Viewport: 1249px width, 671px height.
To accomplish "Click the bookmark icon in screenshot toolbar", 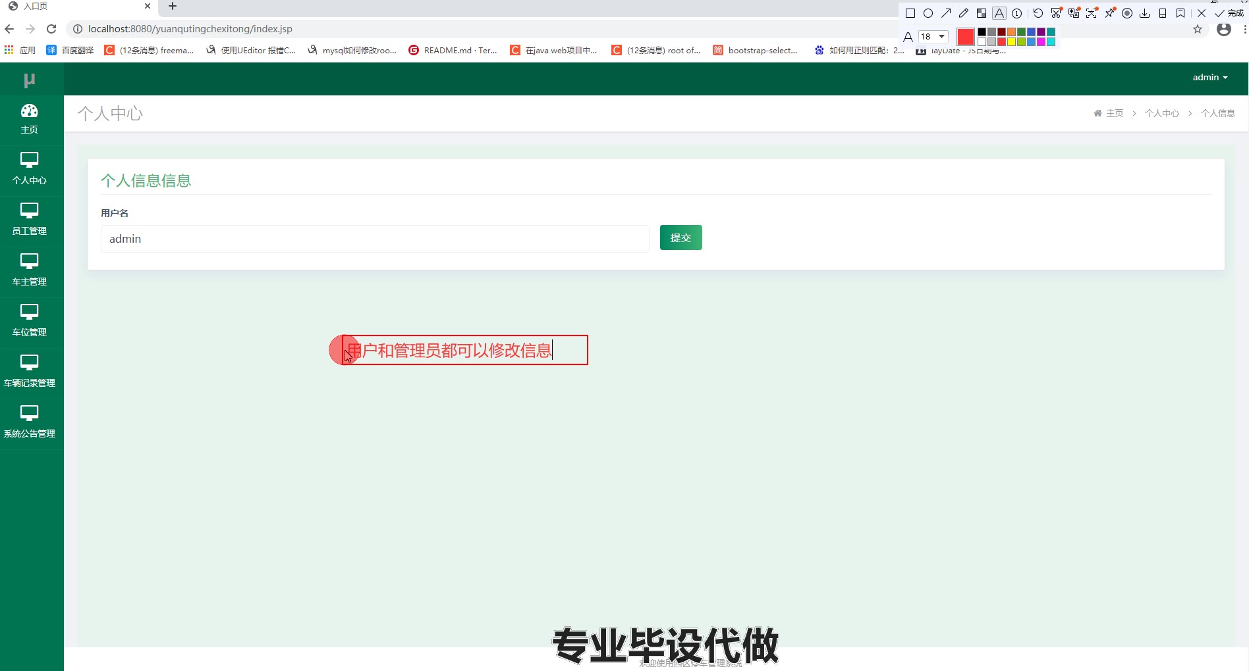I will click(x=1180, y=13).
